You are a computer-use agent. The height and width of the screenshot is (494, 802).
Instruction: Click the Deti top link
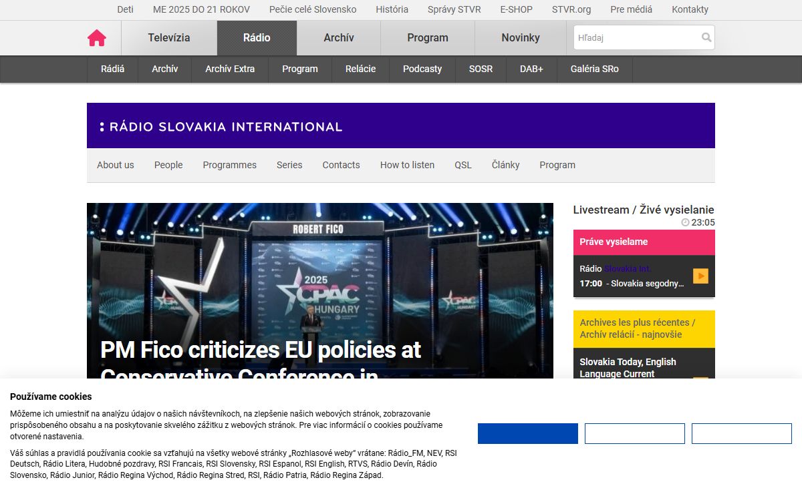[125, 9]
